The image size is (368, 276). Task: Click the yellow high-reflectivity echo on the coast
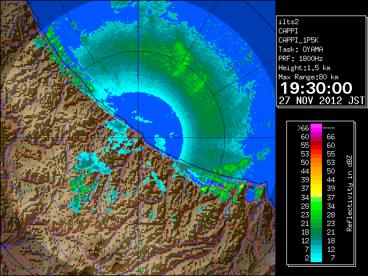(x=241, y=186)
